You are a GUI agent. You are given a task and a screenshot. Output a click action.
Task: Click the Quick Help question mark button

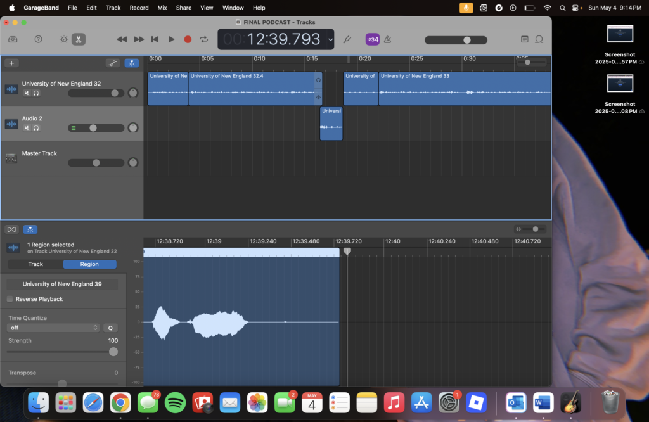pyautogui.click(x=38, y=39)
